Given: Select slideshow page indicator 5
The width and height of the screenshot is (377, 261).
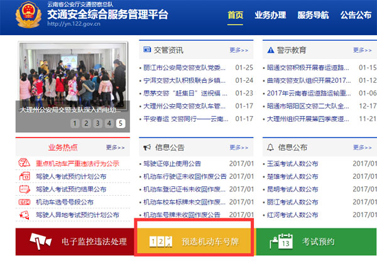Looking at the screenshot, I should [121, 124].
